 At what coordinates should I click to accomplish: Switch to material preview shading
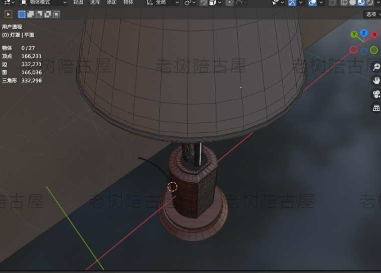[361, 3]
